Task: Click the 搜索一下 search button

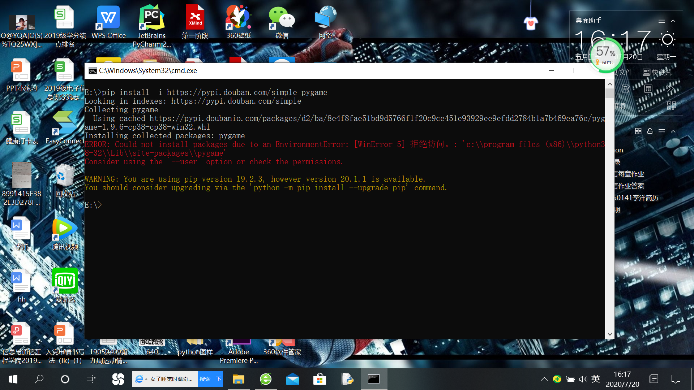Action: pos(210,379)
